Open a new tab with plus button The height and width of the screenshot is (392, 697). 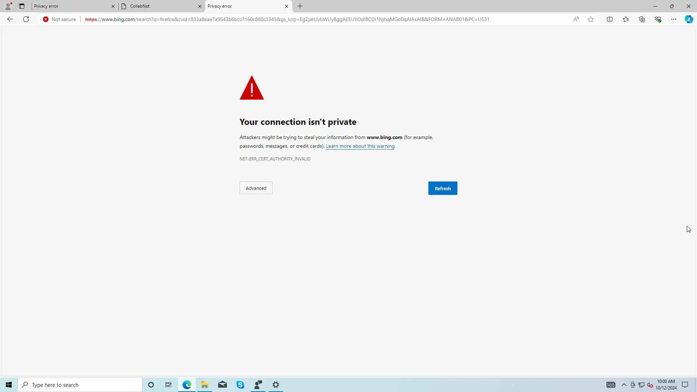300,6
